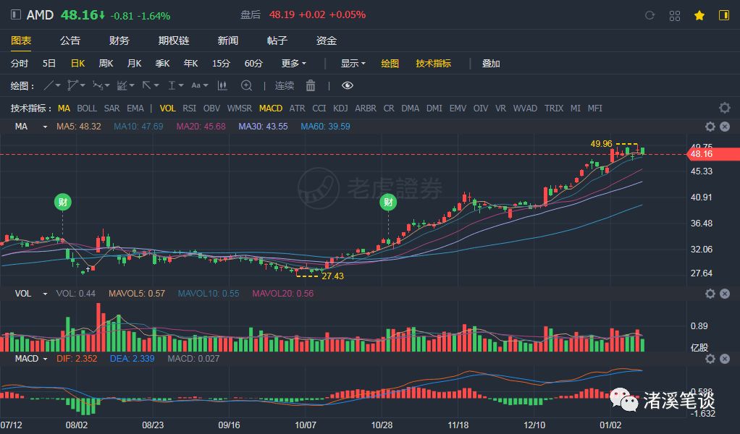Select the trend channel drawing tool
Viewport: 740px width, 434px height.
click(x=122, y=85)
